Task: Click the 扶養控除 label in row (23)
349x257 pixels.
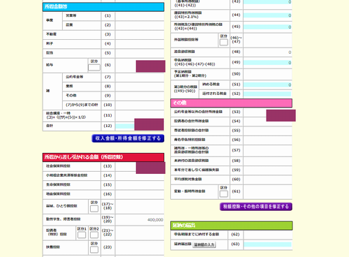Action: (53, 247)
